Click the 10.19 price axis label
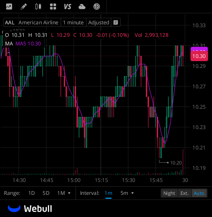 click(x=199, y=168)
